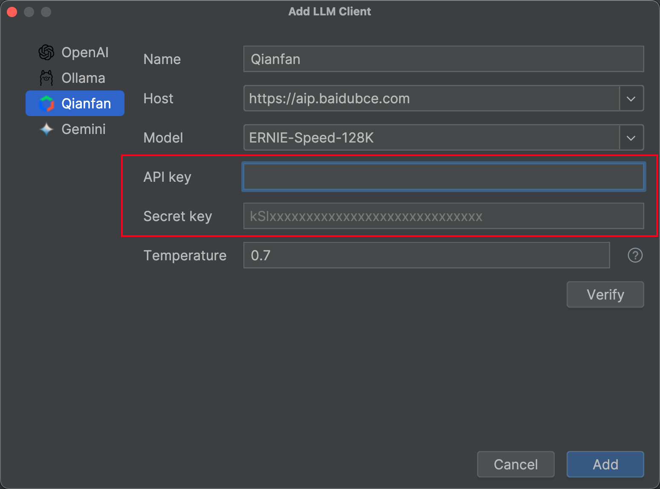Click the Secret key label
The width and height of the screenshot is (660, 489).
(x=177, y=216)
